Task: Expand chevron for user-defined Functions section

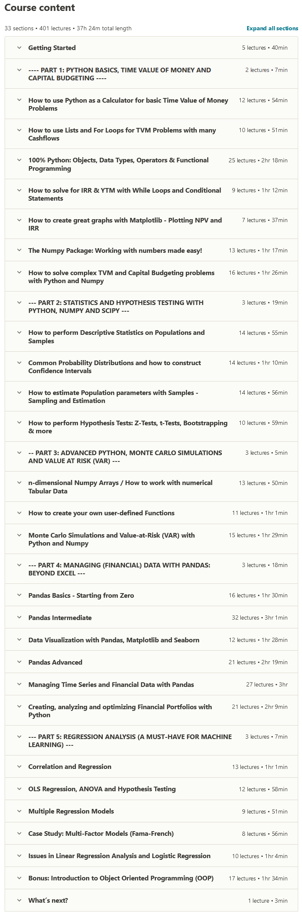Action: point(19,513)
